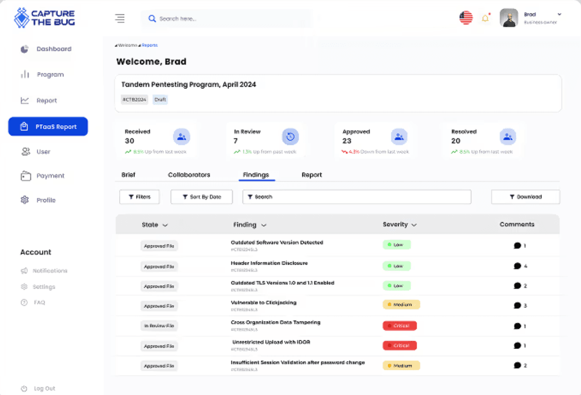
Task: Click the Received card people icon
Action: [x=181, y=137]
